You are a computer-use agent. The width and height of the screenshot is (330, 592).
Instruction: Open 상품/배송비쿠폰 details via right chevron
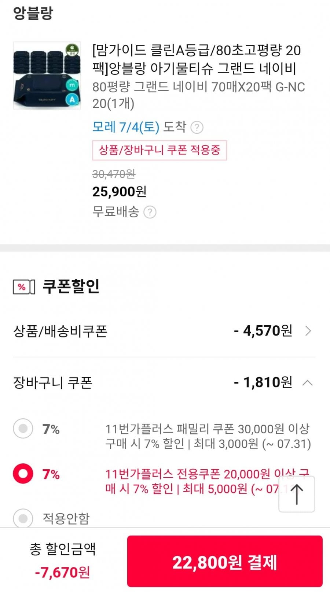(x=308, y=331)
